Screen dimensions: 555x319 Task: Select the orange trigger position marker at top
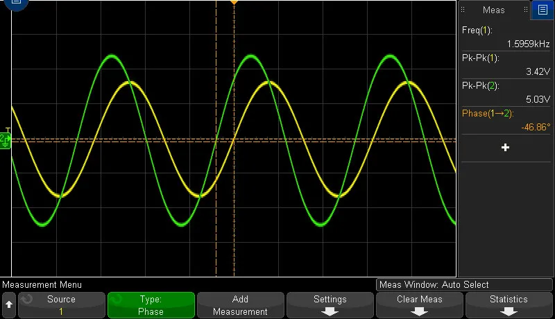[234, 3]
